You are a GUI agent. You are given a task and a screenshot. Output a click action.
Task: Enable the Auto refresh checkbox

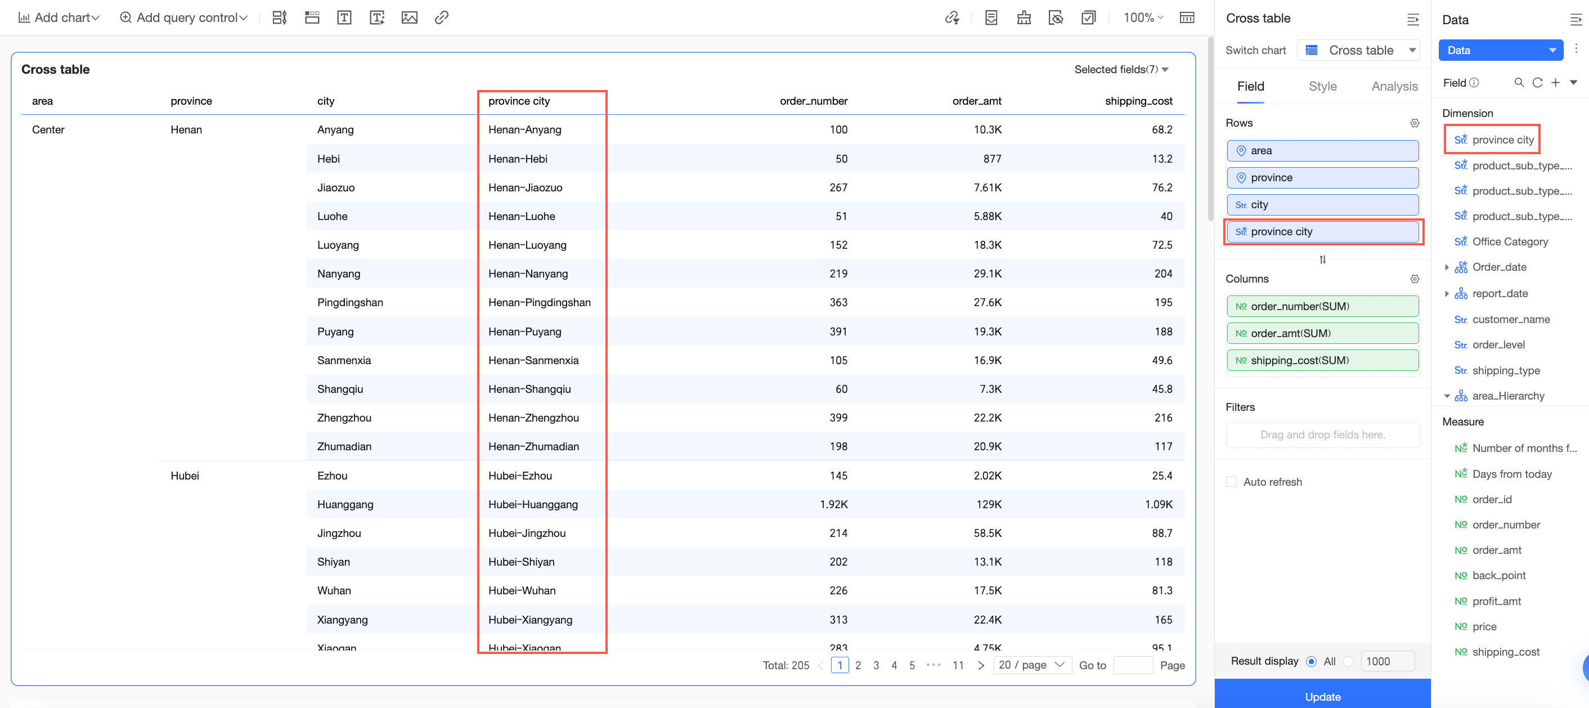[x=1231, y=482]
